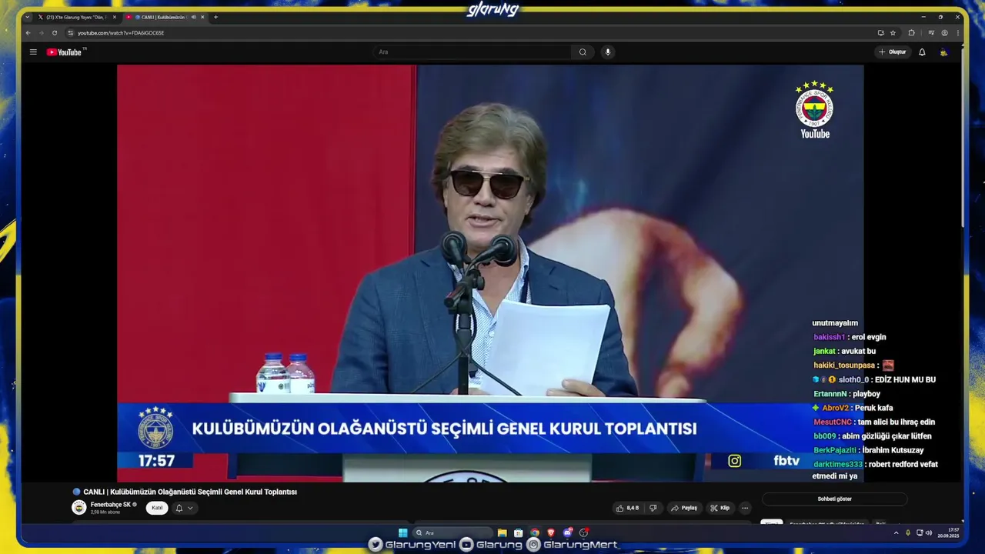Open the Chrome profile icon
985x554 pixels.
[945, 33]
